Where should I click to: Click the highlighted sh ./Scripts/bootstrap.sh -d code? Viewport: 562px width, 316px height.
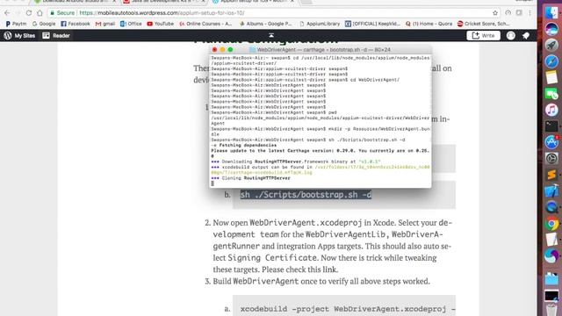tap(306, 195)
